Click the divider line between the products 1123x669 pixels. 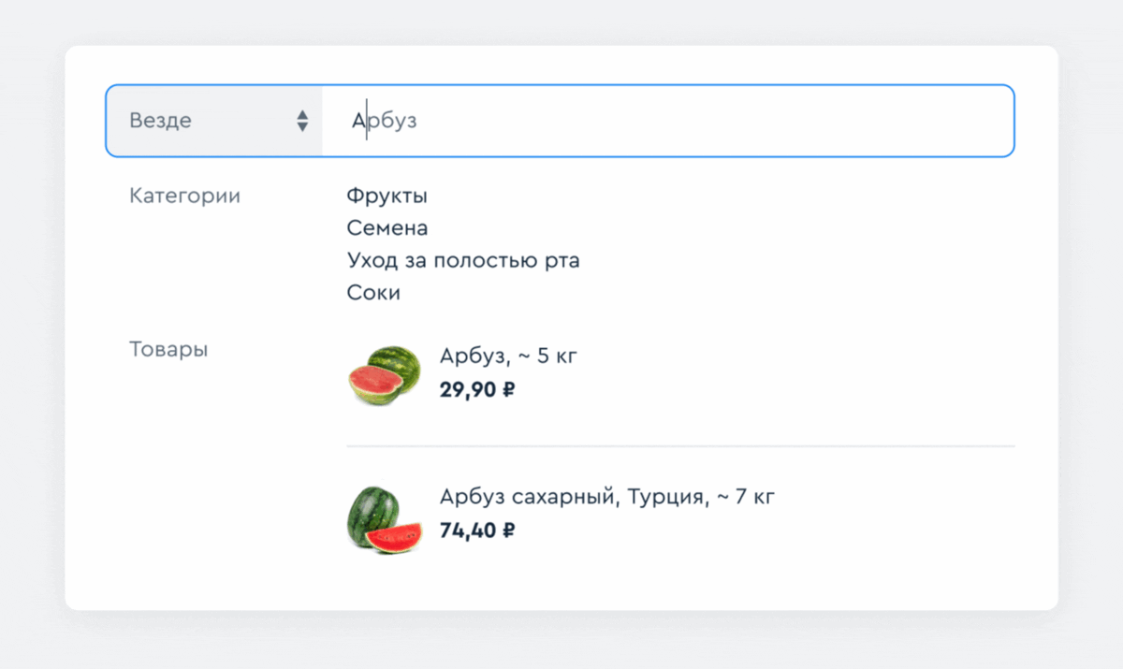(680, 446)
